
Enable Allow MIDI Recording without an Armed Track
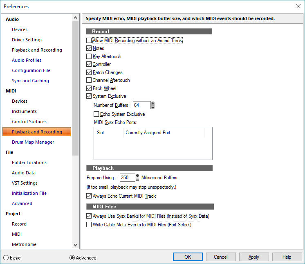89,40
